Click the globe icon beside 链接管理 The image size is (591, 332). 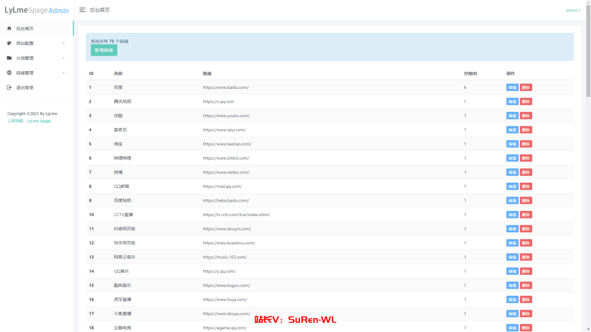9,73
